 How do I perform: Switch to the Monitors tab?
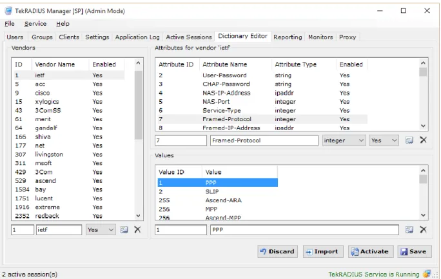click(x=320, y=37)
